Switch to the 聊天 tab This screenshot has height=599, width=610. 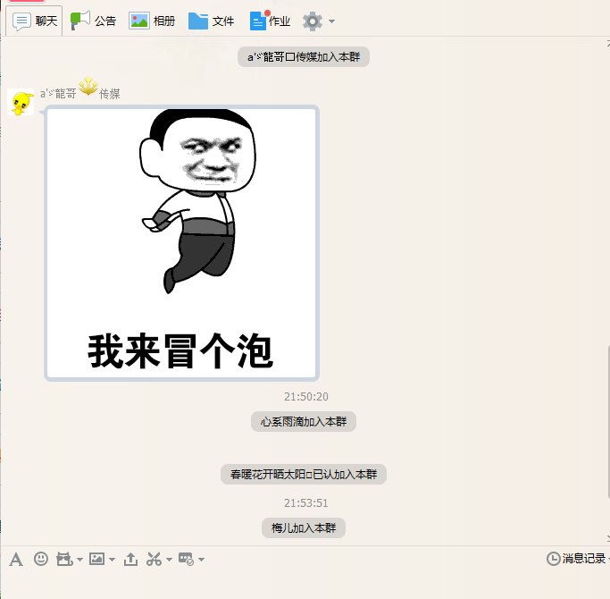(35, 21)
